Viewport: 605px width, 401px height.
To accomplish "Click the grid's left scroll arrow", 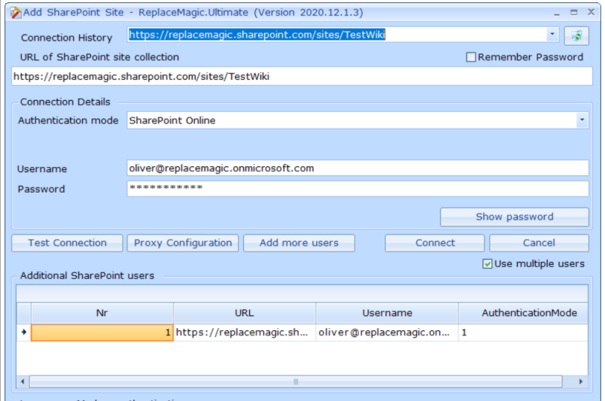I will [23, 381].
